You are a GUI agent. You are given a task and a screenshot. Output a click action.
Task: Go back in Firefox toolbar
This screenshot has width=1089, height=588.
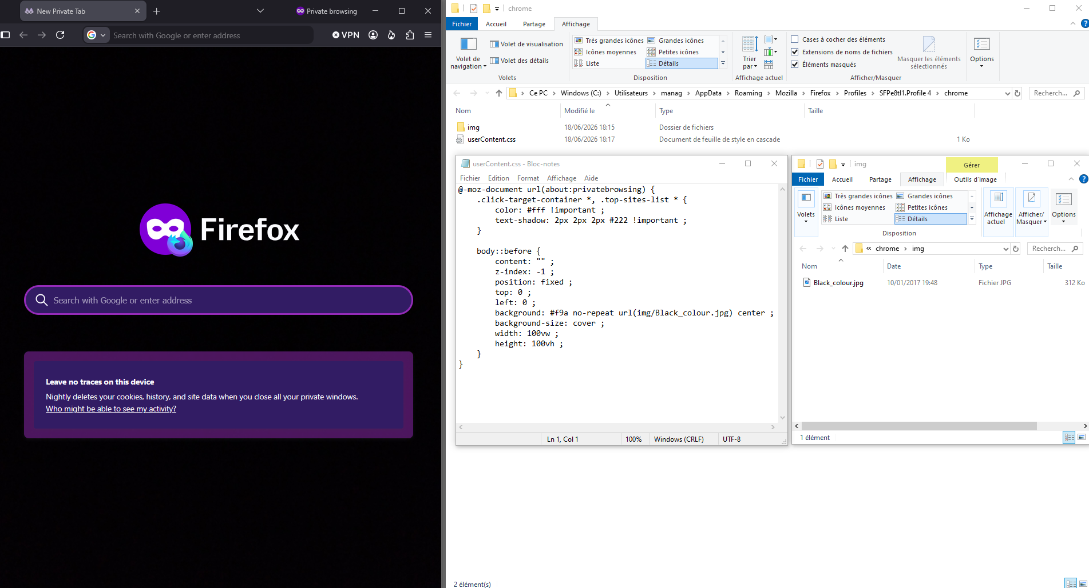(x=23, y=35)
